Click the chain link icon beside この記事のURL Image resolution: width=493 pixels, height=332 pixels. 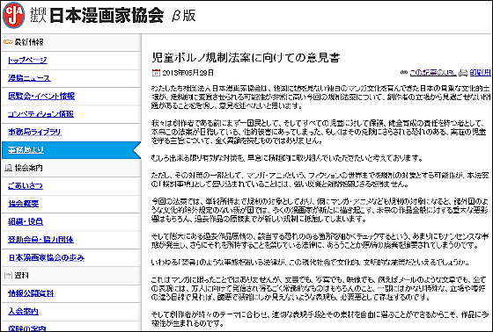pos(404,73)
